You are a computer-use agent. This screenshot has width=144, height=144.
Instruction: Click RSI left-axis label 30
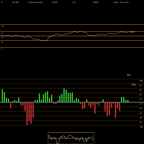pyautogui.click(x=2, y=42)
